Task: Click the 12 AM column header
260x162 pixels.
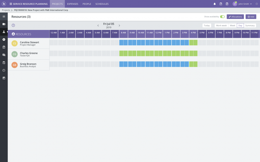Action: click(x=54, y=34)
